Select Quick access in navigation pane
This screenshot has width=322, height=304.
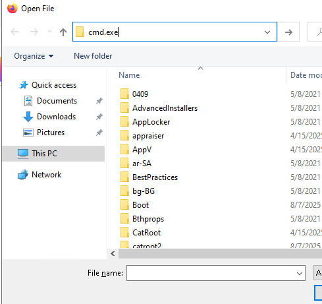(54, 85)
